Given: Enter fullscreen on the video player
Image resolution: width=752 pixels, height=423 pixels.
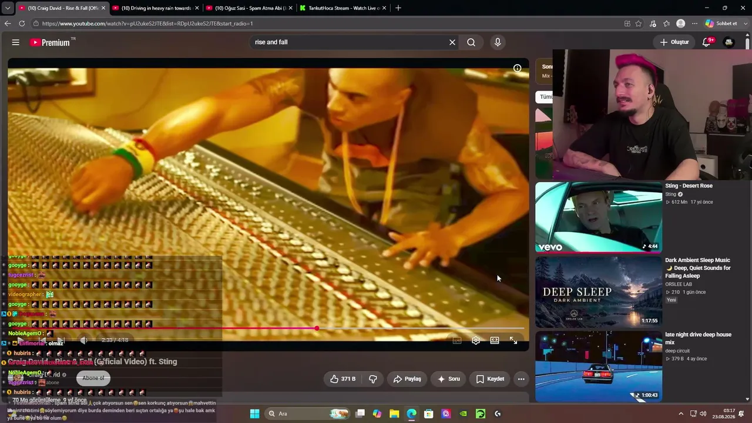Looking at the screenshot, I should (x=513, y=340).
